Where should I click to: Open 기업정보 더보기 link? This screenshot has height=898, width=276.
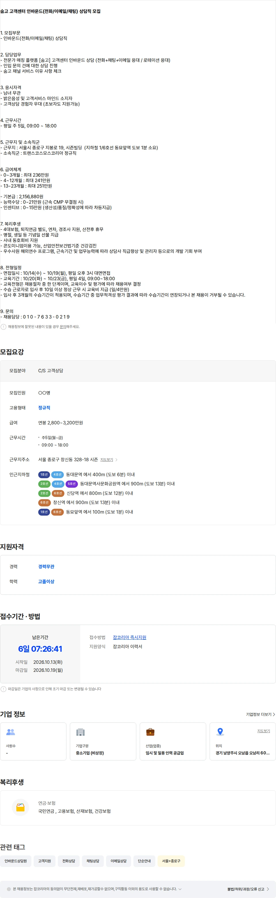(x=260, y=714)
